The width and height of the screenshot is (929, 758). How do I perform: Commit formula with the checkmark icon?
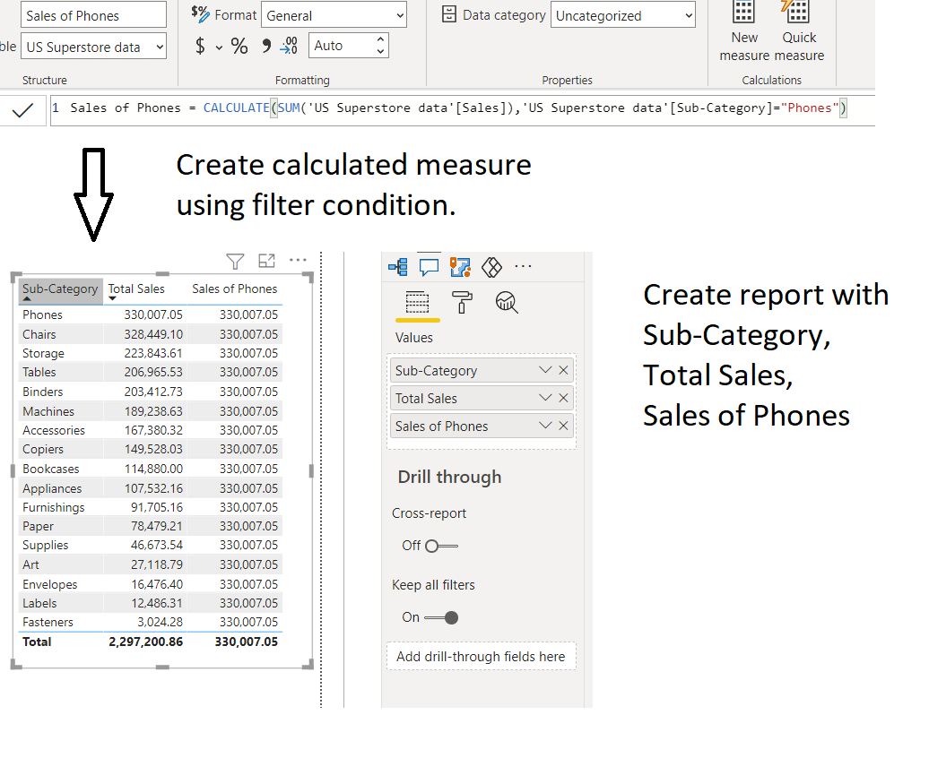click(22, 110)
